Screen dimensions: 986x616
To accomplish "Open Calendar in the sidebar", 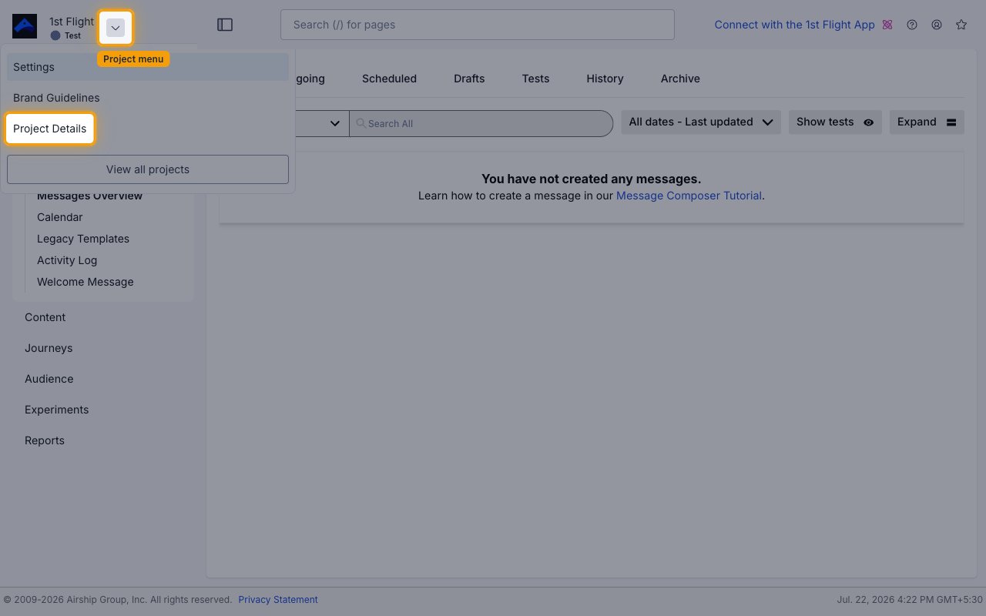I will coord(59,217).
